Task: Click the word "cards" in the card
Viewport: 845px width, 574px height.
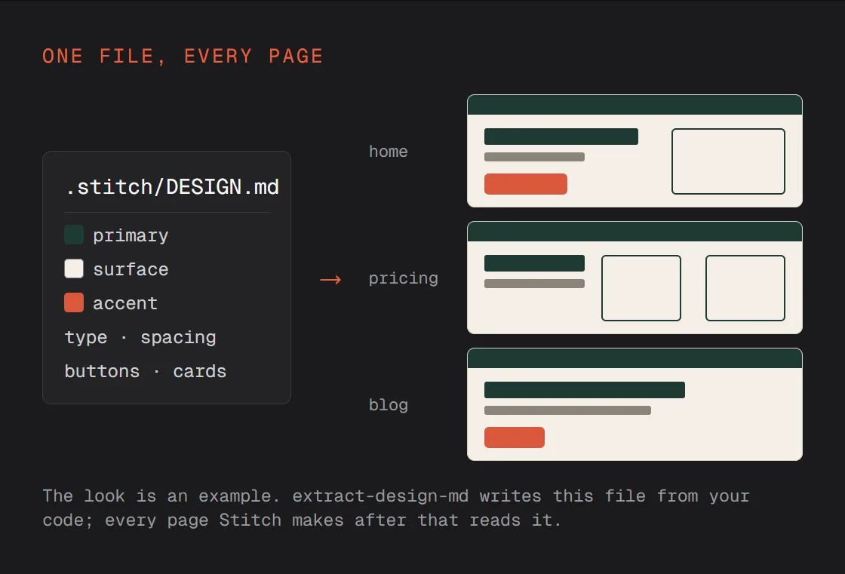Action: pyautogui.click(x=199, y=371)
